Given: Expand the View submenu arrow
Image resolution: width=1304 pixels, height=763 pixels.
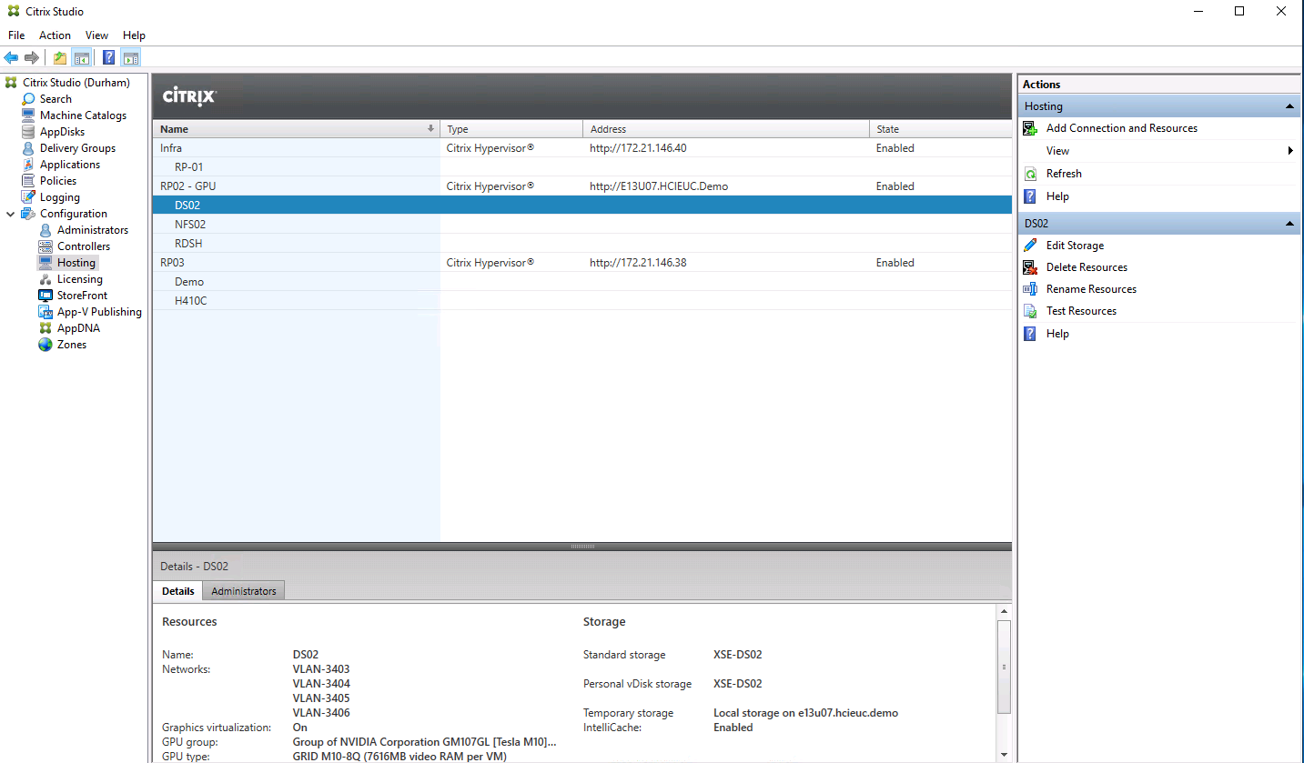Looking at the screenshot, I should tap(1290, 151).
